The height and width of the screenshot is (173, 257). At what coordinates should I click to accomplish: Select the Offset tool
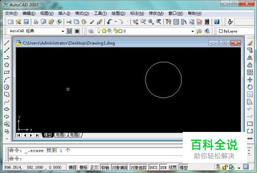click(250, 65)
